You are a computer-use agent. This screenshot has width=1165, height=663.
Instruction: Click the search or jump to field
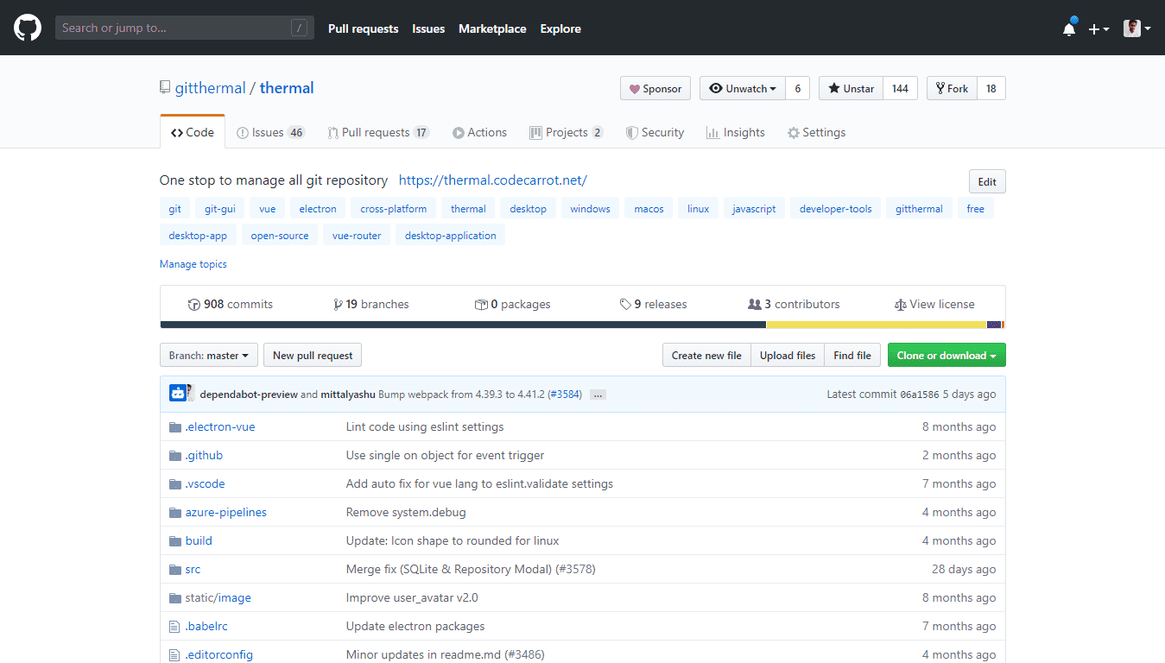click(185, 28)
